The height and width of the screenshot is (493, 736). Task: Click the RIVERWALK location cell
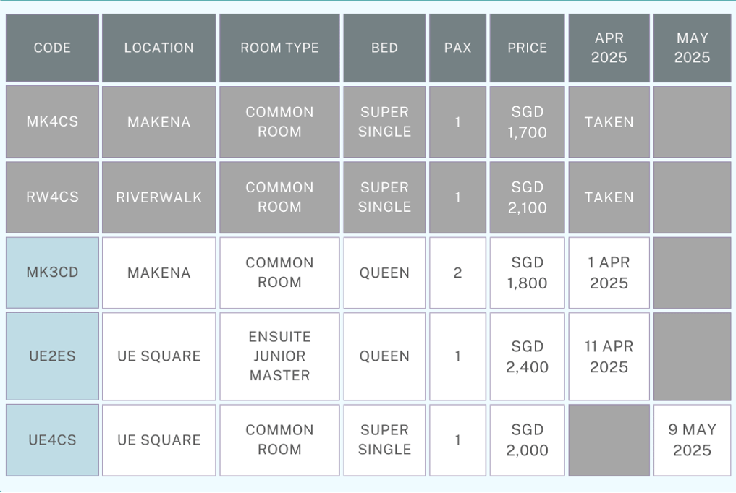tap(159, 197)
